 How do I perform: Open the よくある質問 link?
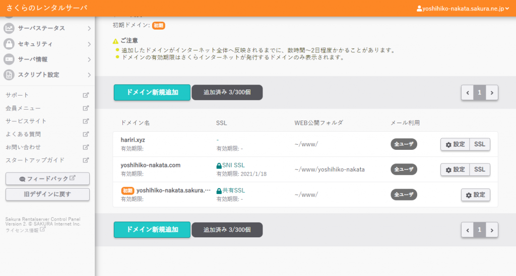(23, 134)
